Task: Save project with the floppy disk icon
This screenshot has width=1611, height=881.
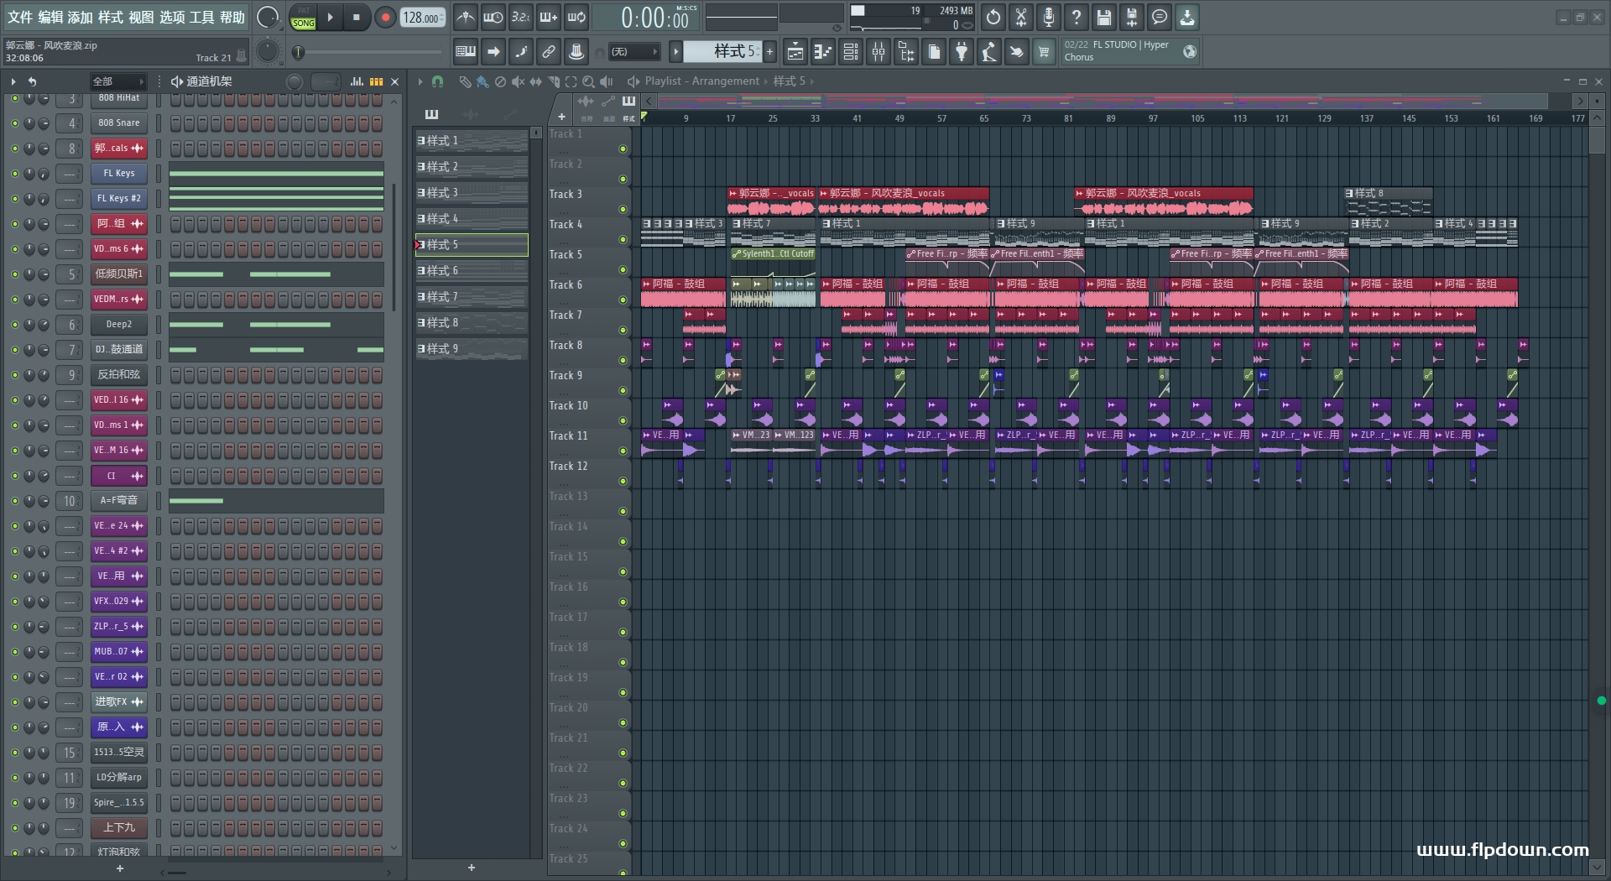Action: pyautogui.click(x=1104, y=17)
